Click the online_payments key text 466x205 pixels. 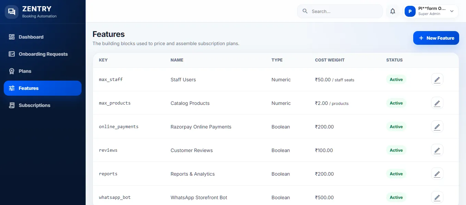(119, 126)
